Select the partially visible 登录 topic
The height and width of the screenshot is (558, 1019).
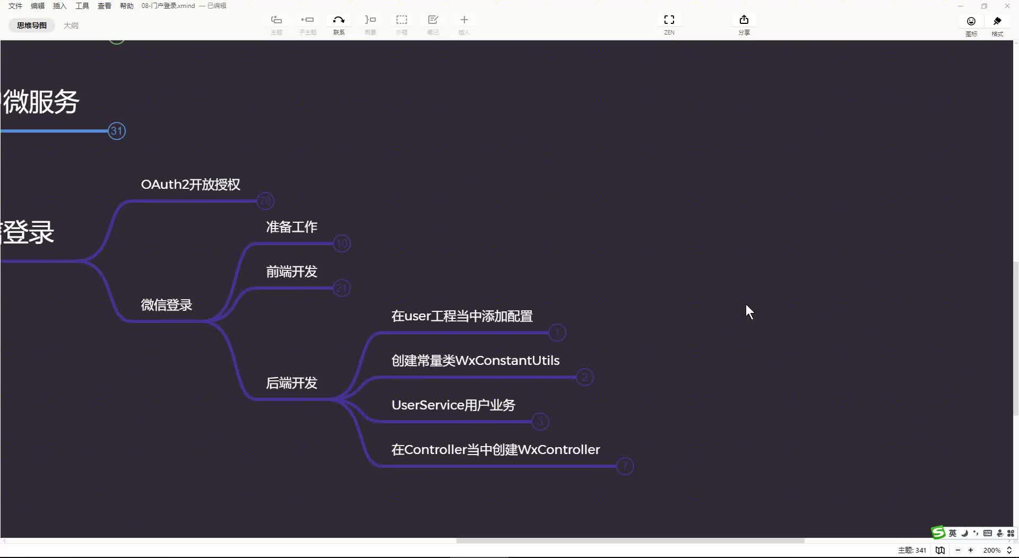click(28, 232)
